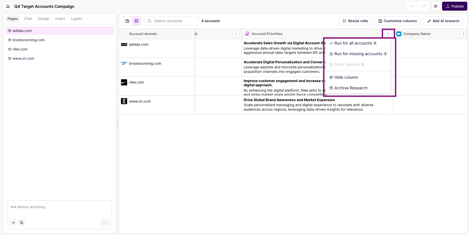The height and width of the screenshot is (235, 469).
Task: Select Hide column menu entry
Action: (x=358, y=77)
